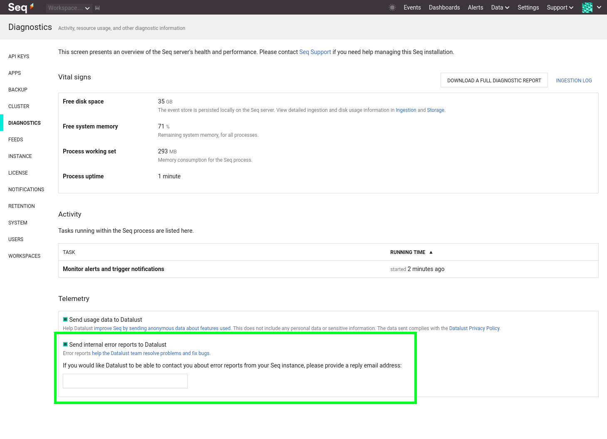
Task: Go to Instance settings
Action: point(20,156)
